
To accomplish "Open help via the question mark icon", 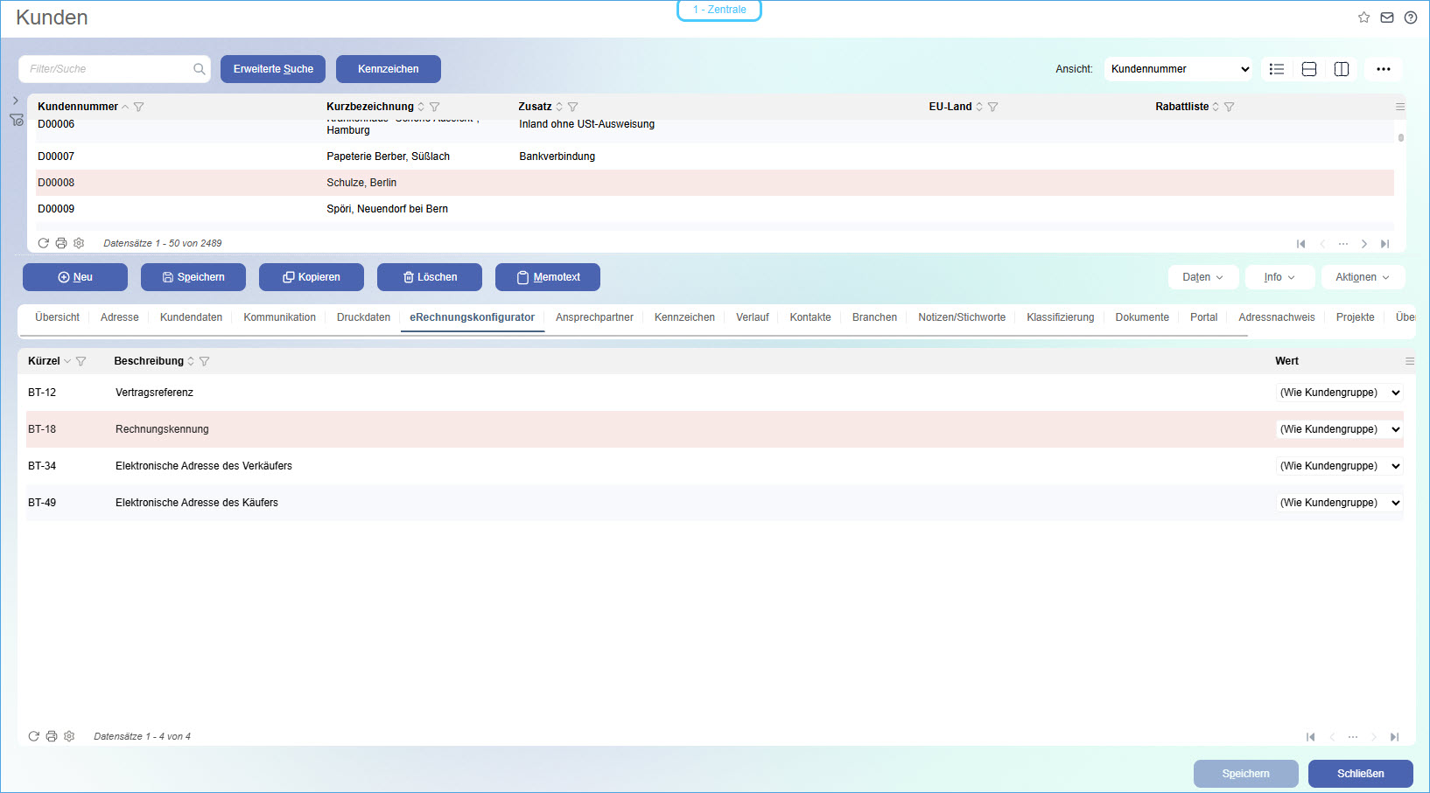I will [x=1411, y=17].
